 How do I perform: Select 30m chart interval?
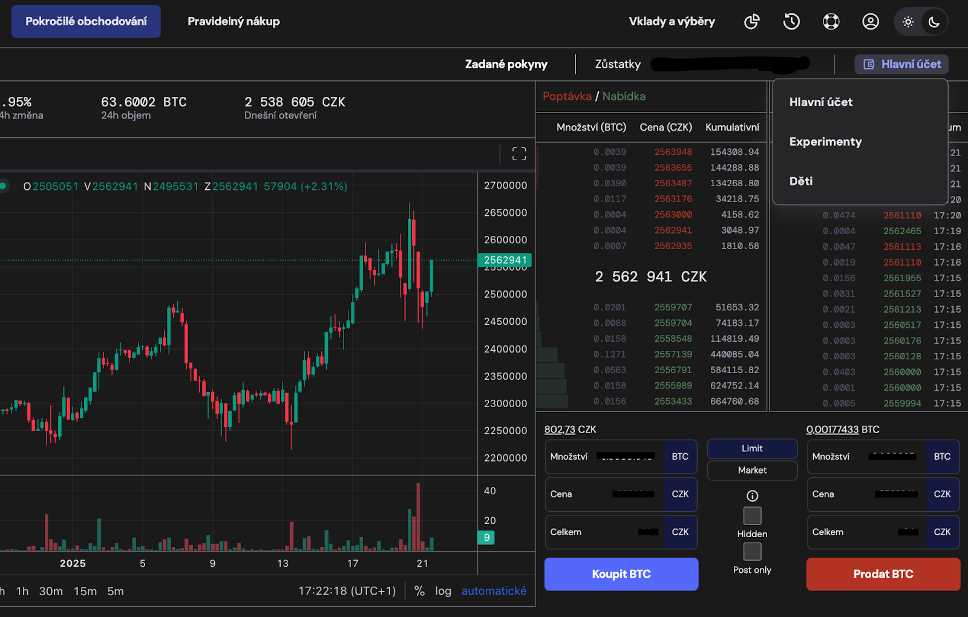click(x=51, y=591)
